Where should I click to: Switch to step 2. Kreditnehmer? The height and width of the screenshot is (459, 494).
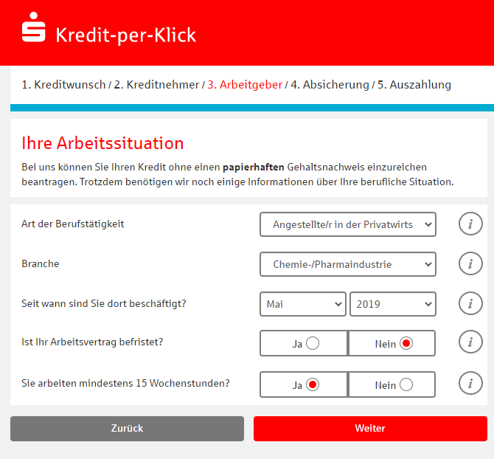tap(156, 85)
